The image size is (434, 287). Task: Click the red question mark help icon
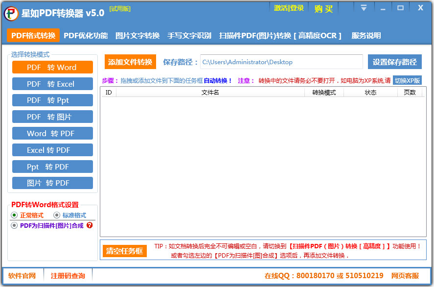coord(90,225)
